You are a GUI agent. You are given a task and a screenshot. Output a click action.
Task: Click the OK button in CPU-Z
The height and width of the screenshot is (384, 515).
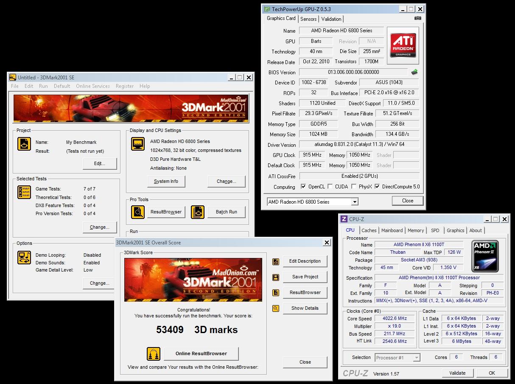[x=492, y=373]
